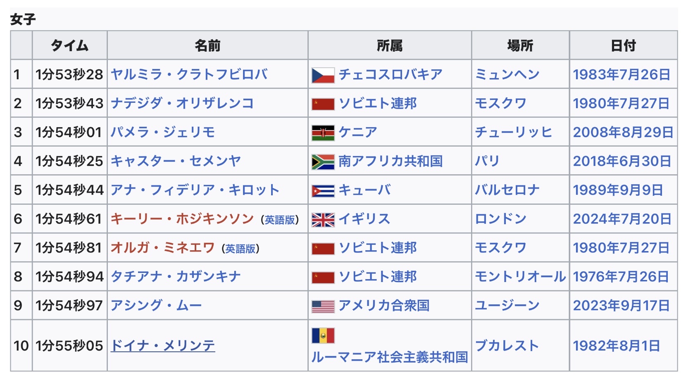Open the チューリッヒ location link
This screenshot has width=693, height=384.
coord(514,132)
